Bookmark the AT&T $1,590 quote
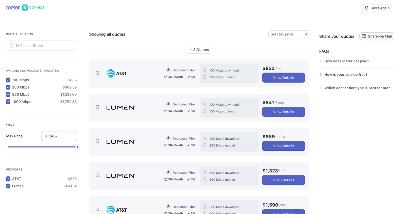398x214 pixels. coord(97,210)
